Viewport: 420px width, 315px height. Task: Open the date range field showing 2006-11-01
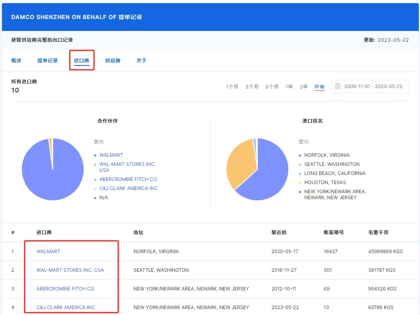[x=372, y=86]
